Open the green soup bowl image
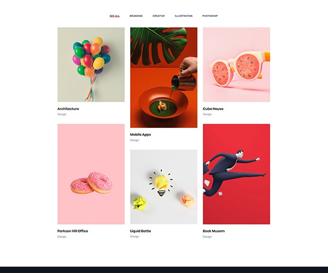The height and width of the screenshot is (273, 328). pyautogui.click(x=164, y=78)
